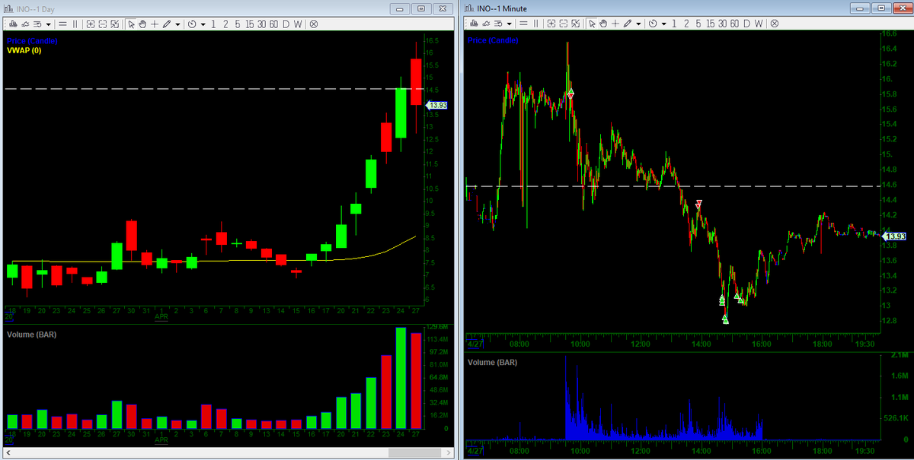This screenshot has width=914, height=460.
Task: Click the VWAP (0) label on daily chart
Action: pyautogui.click(x=24, y=50)
